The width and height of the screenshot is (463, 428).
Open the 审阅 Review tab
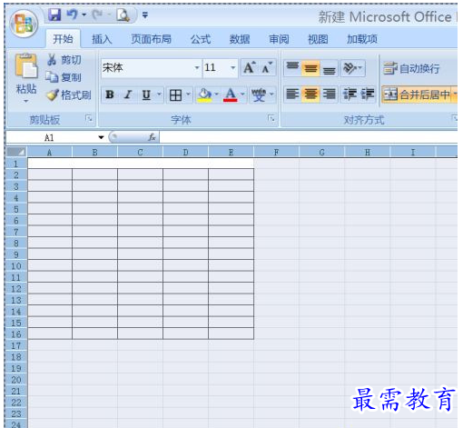pos(279,39)
